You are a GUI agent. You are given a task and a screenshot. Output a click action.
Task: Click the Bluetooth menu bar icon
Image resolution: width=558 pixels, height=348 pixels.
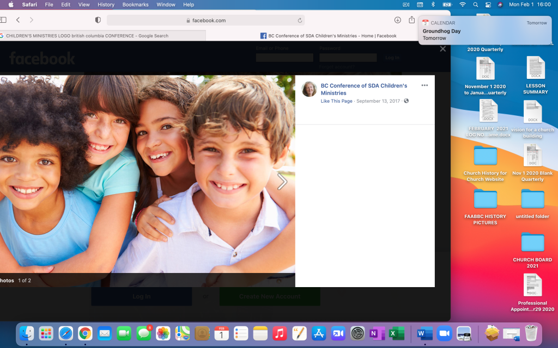pyautogui.click(x=433, y=4)
